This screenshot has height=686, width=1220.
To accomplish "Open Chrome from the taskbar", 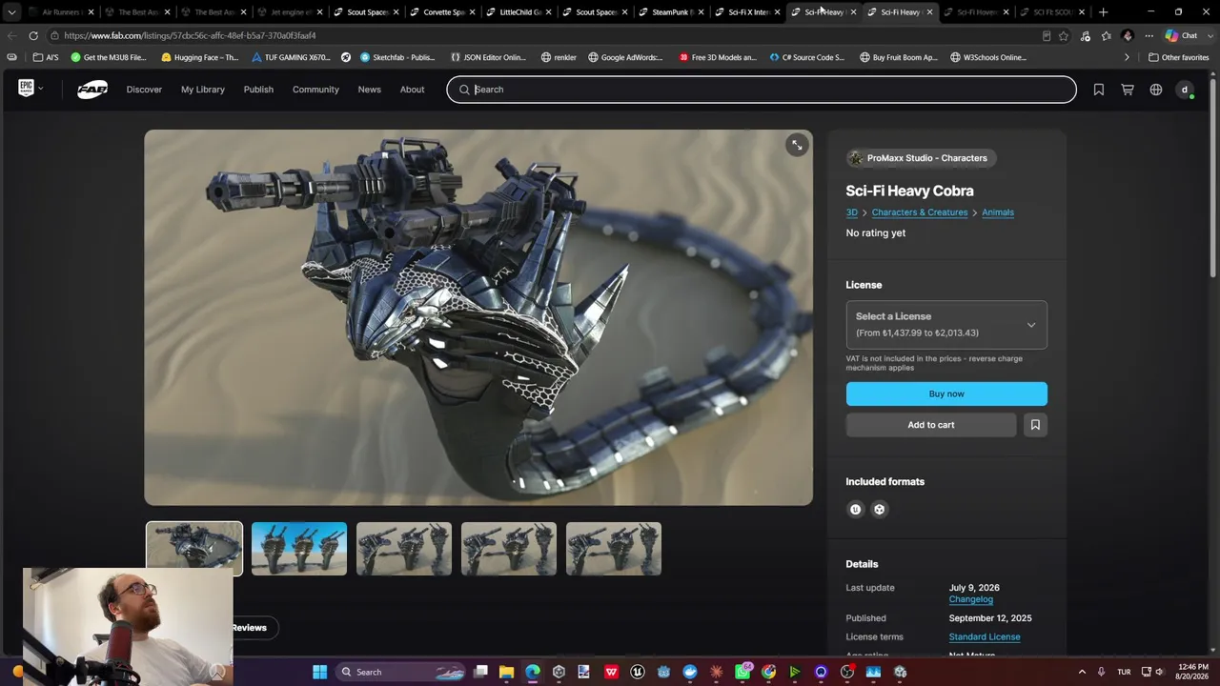I will click(768, 672).
